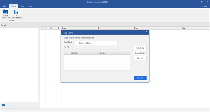Click Save Converted File ribbon icon

tap(16, 14)
